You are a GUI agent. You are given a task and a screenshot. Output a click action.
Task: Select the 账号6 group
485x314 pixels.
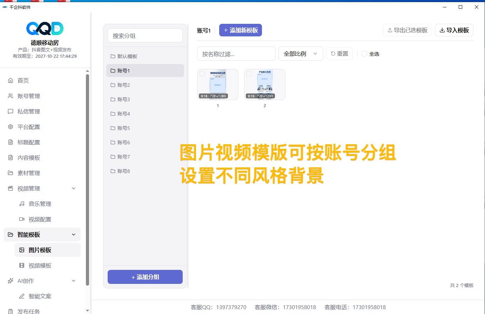click(x=145, y=142)
